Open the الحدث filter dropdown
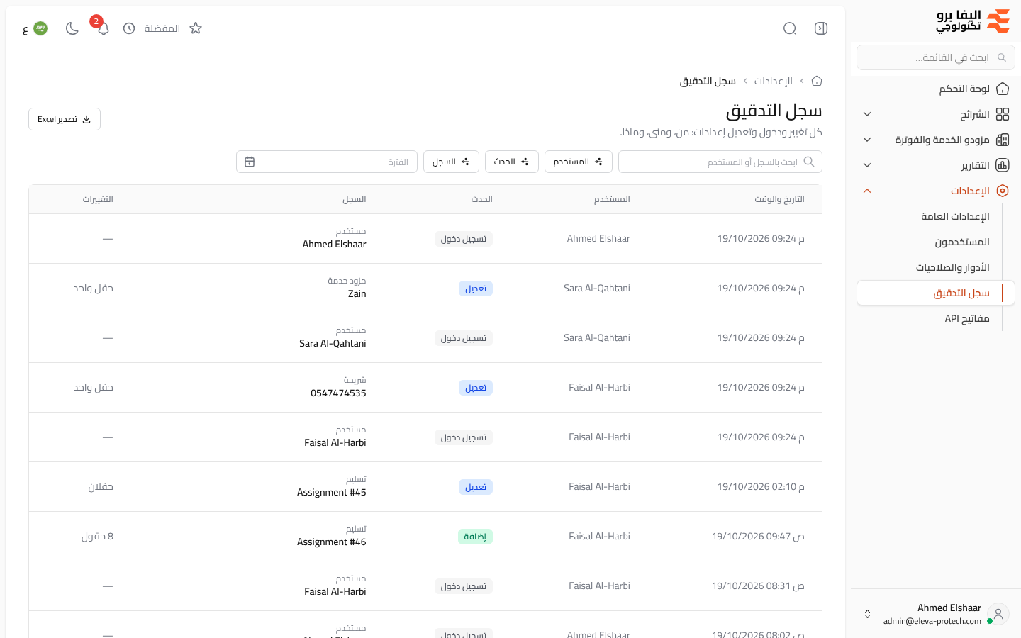This screenshot has height=638, width=1021. [x=512, y=162]
